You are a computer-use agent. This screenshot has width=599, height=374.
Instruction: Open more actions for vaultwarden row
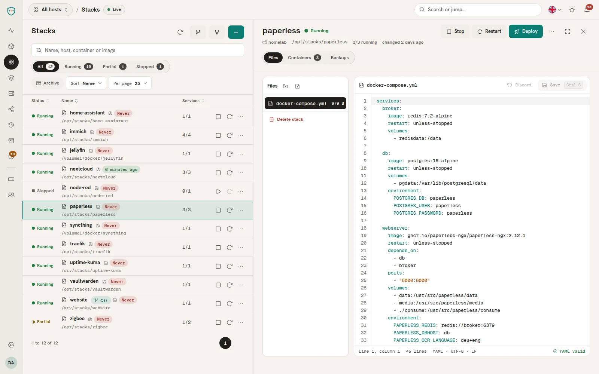[241, 285]
